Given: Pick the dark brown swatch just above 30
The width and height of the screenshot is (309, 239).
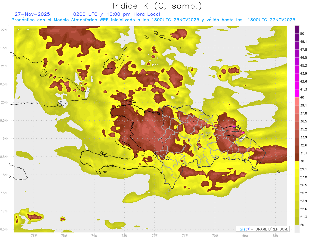Looking at the screenshot, I should [x=297, y=157].
